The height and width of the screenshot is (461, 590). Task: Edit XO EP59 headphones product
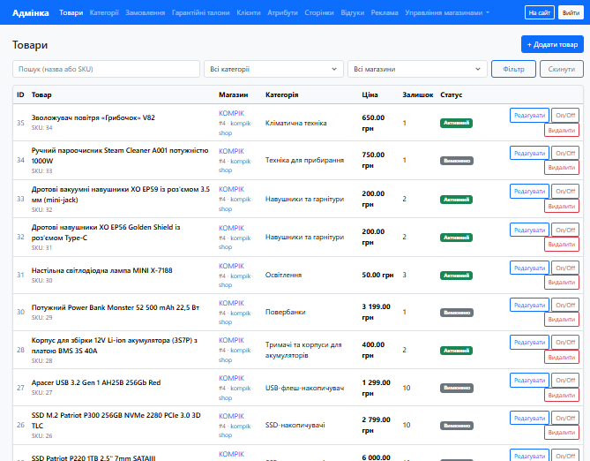[x=529, y=191]
